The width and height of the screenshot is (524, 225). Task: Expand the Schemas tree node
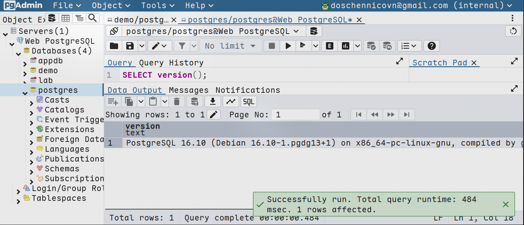(x=32, y=169)
